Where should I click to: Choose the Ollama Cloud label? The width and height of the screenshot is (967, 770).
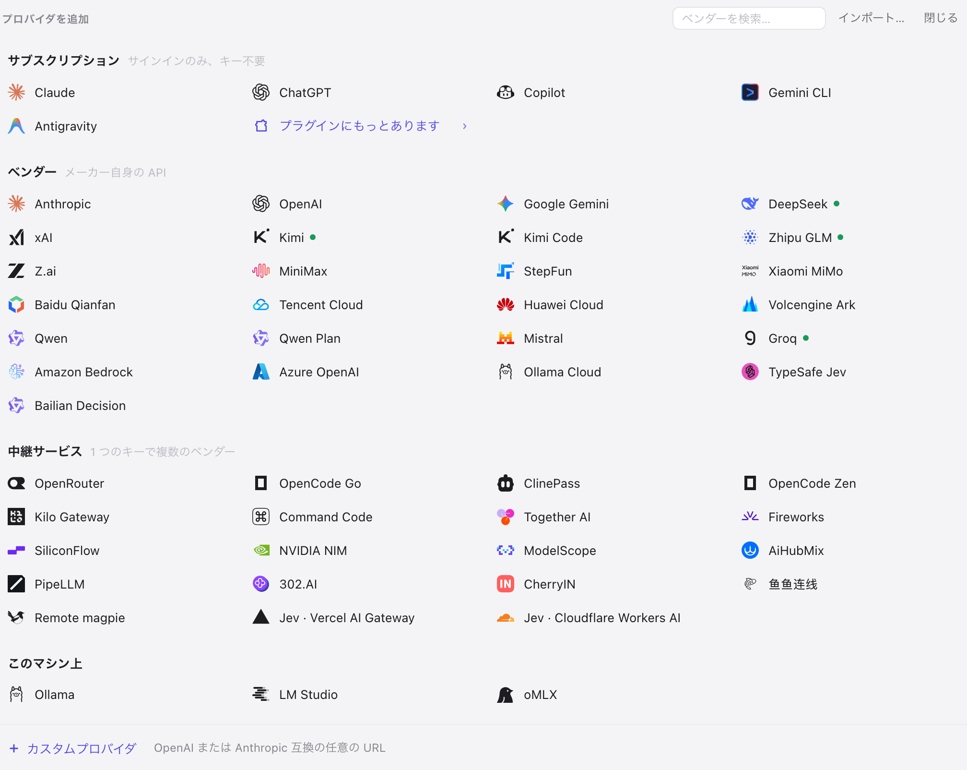(x=563, y=372)
